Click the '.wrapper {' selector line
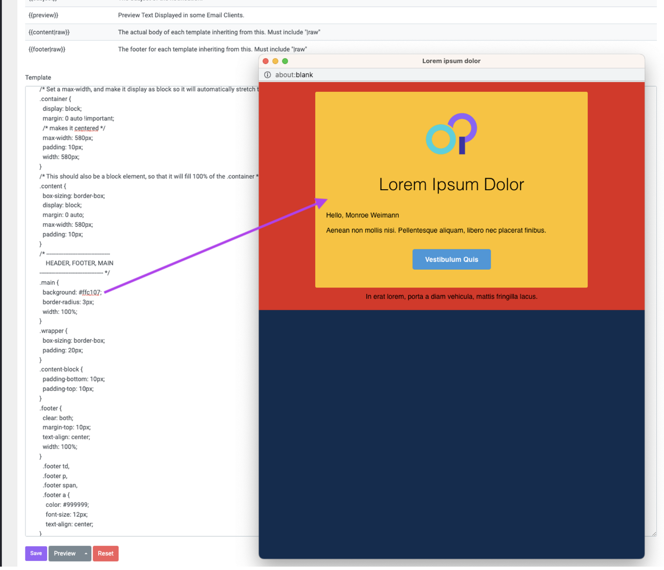Viewport: 664px width, 570px height. pyautogui.click(x=53, y=331)
